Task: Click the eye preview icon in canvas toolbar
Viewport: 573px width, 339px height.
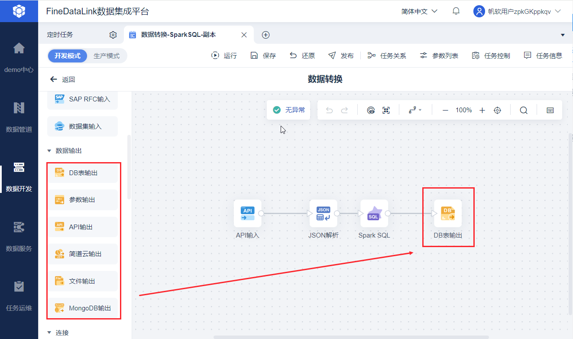Action: (x=371, y=110)
